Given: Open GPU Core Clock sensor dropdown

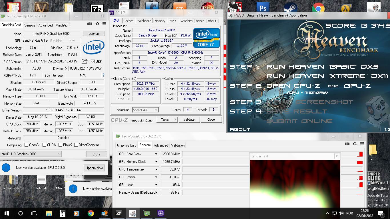Looking at the screenshot, I should (x=156, y=154).
